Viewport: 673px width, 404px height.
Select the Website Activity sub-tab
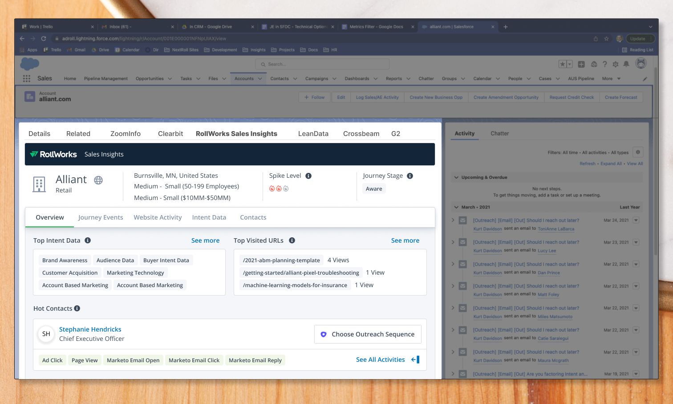[x=158, y=217]
